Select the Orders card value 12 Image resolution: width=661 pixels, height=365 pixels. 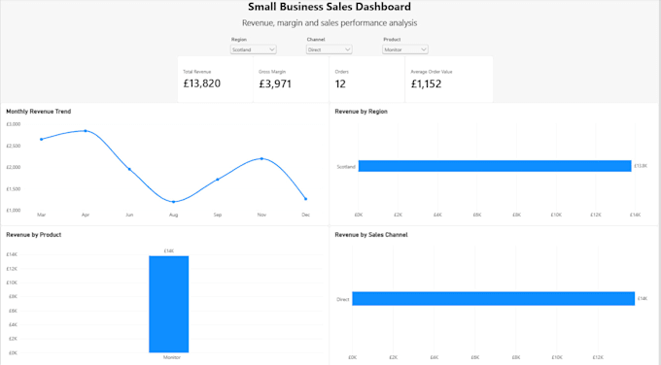340,83
